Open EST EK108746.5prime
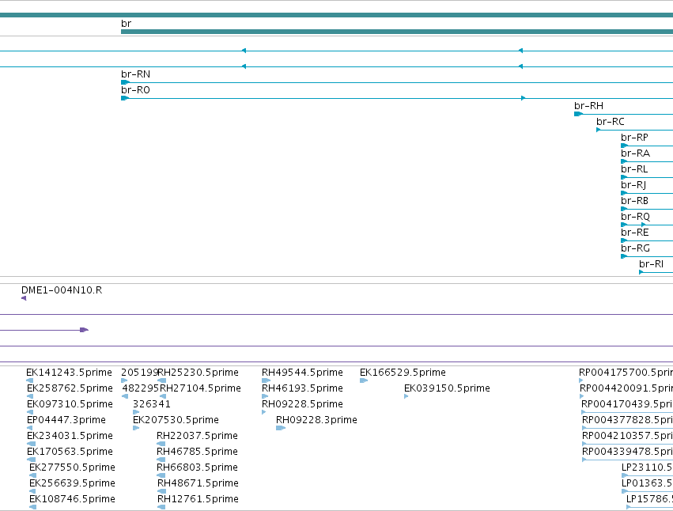Viewport: 673px width, 511px height. click(72, 499)
